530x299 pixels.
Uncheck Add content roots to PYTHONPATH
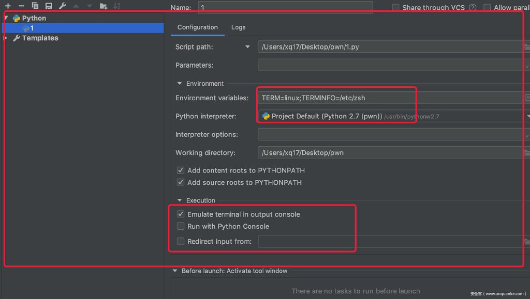[181, 170]
